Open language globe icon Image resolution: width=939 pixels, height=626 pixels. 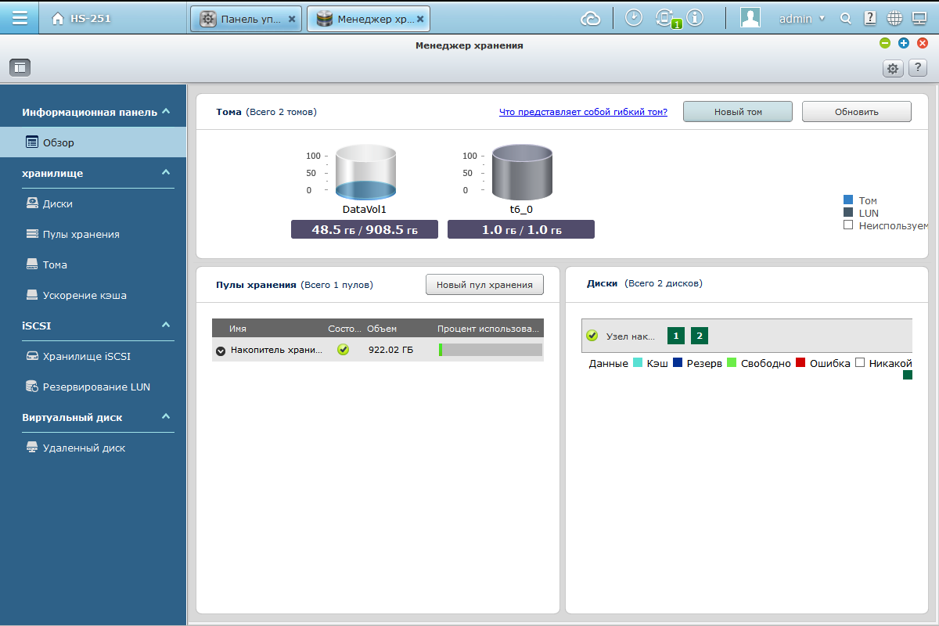coord(895,18)
